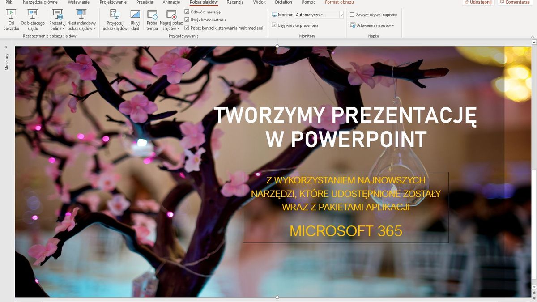Screen dimensions: 537x302
Task: Open Pomoc tab
Action: (x=308, y=2)
